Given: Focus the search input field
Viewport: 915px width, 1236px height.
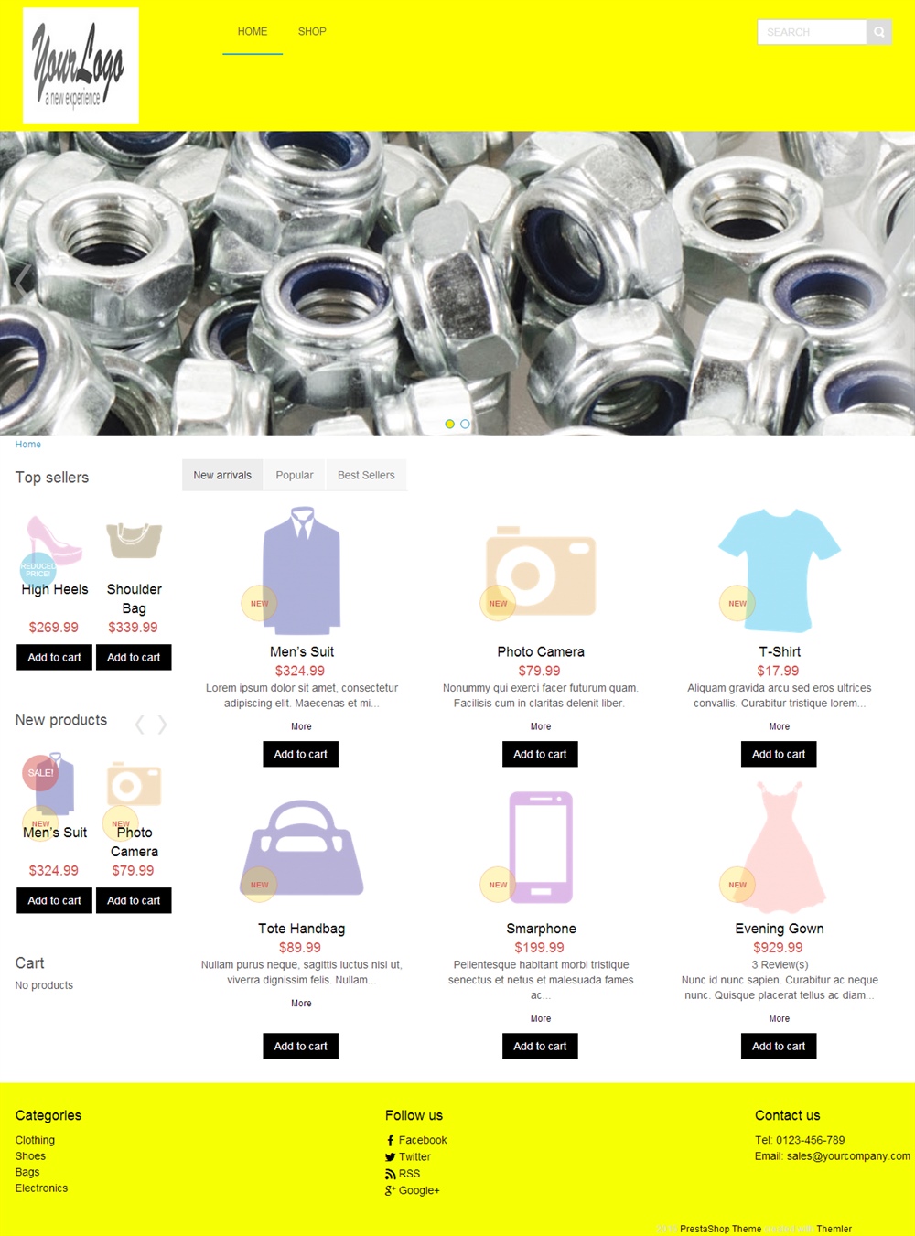Looking at the screenshot, I should (812, 32).
